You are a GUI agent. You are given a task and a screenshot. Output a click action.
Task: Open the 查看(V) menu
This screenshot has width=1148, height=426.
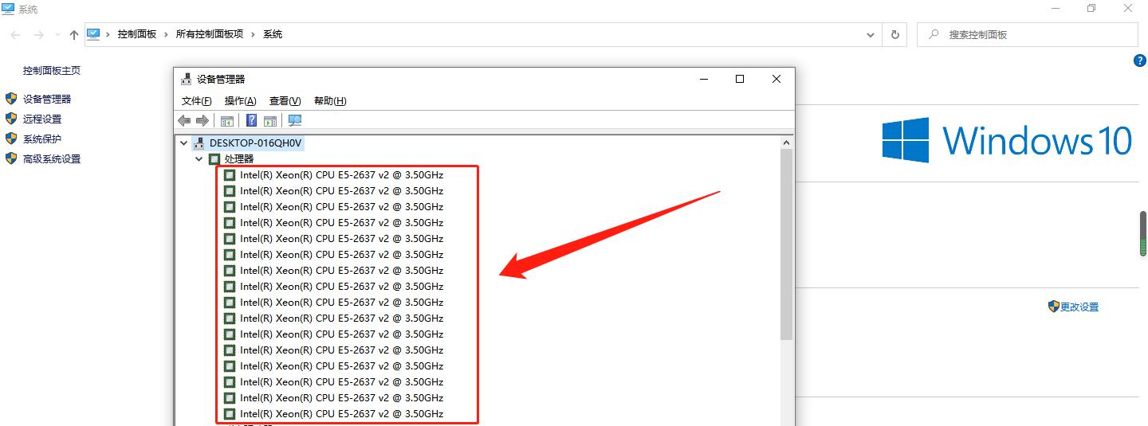[x=285, y=101]
